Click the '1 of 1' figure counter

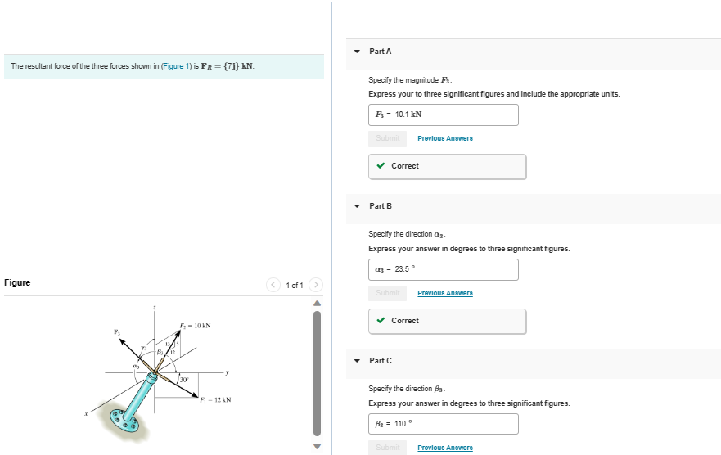pyautogui.click(x=295, y=286)
